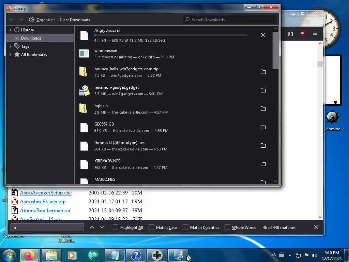Screen dimensions: 349x262
Task: Click the Action Center flag icon
Action: (306, 255)
